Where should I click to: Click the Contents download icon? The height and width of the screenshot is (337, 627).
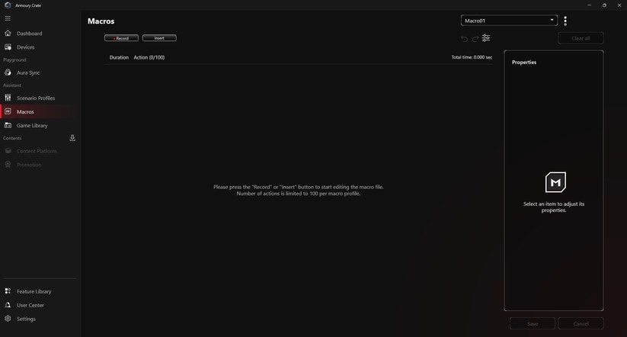(x=72, y=138)
